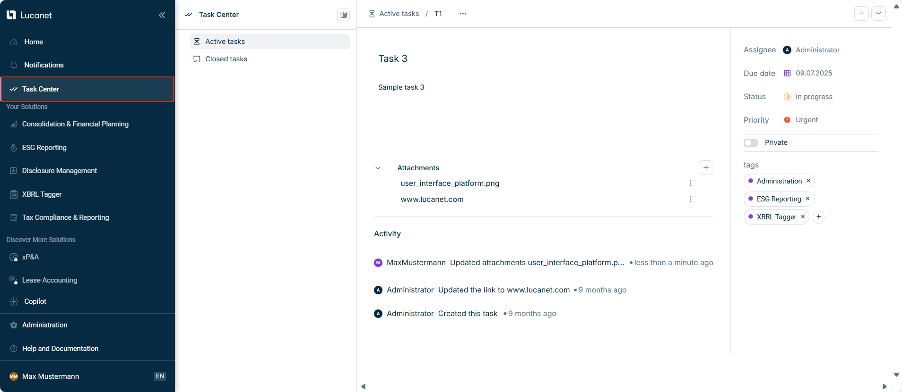Screen dimensions: 902x392
Task: Open ESG Reporting solution in the sidebar
Action: pos(87,148)
